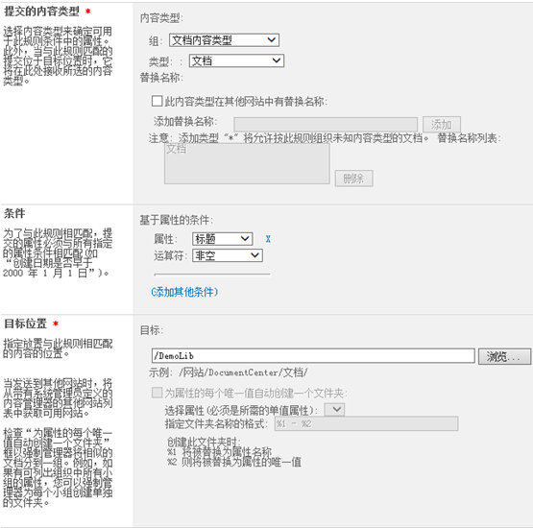Open the 选择属性 dropdown
533x528 pixels.
(x=334, y=409)
